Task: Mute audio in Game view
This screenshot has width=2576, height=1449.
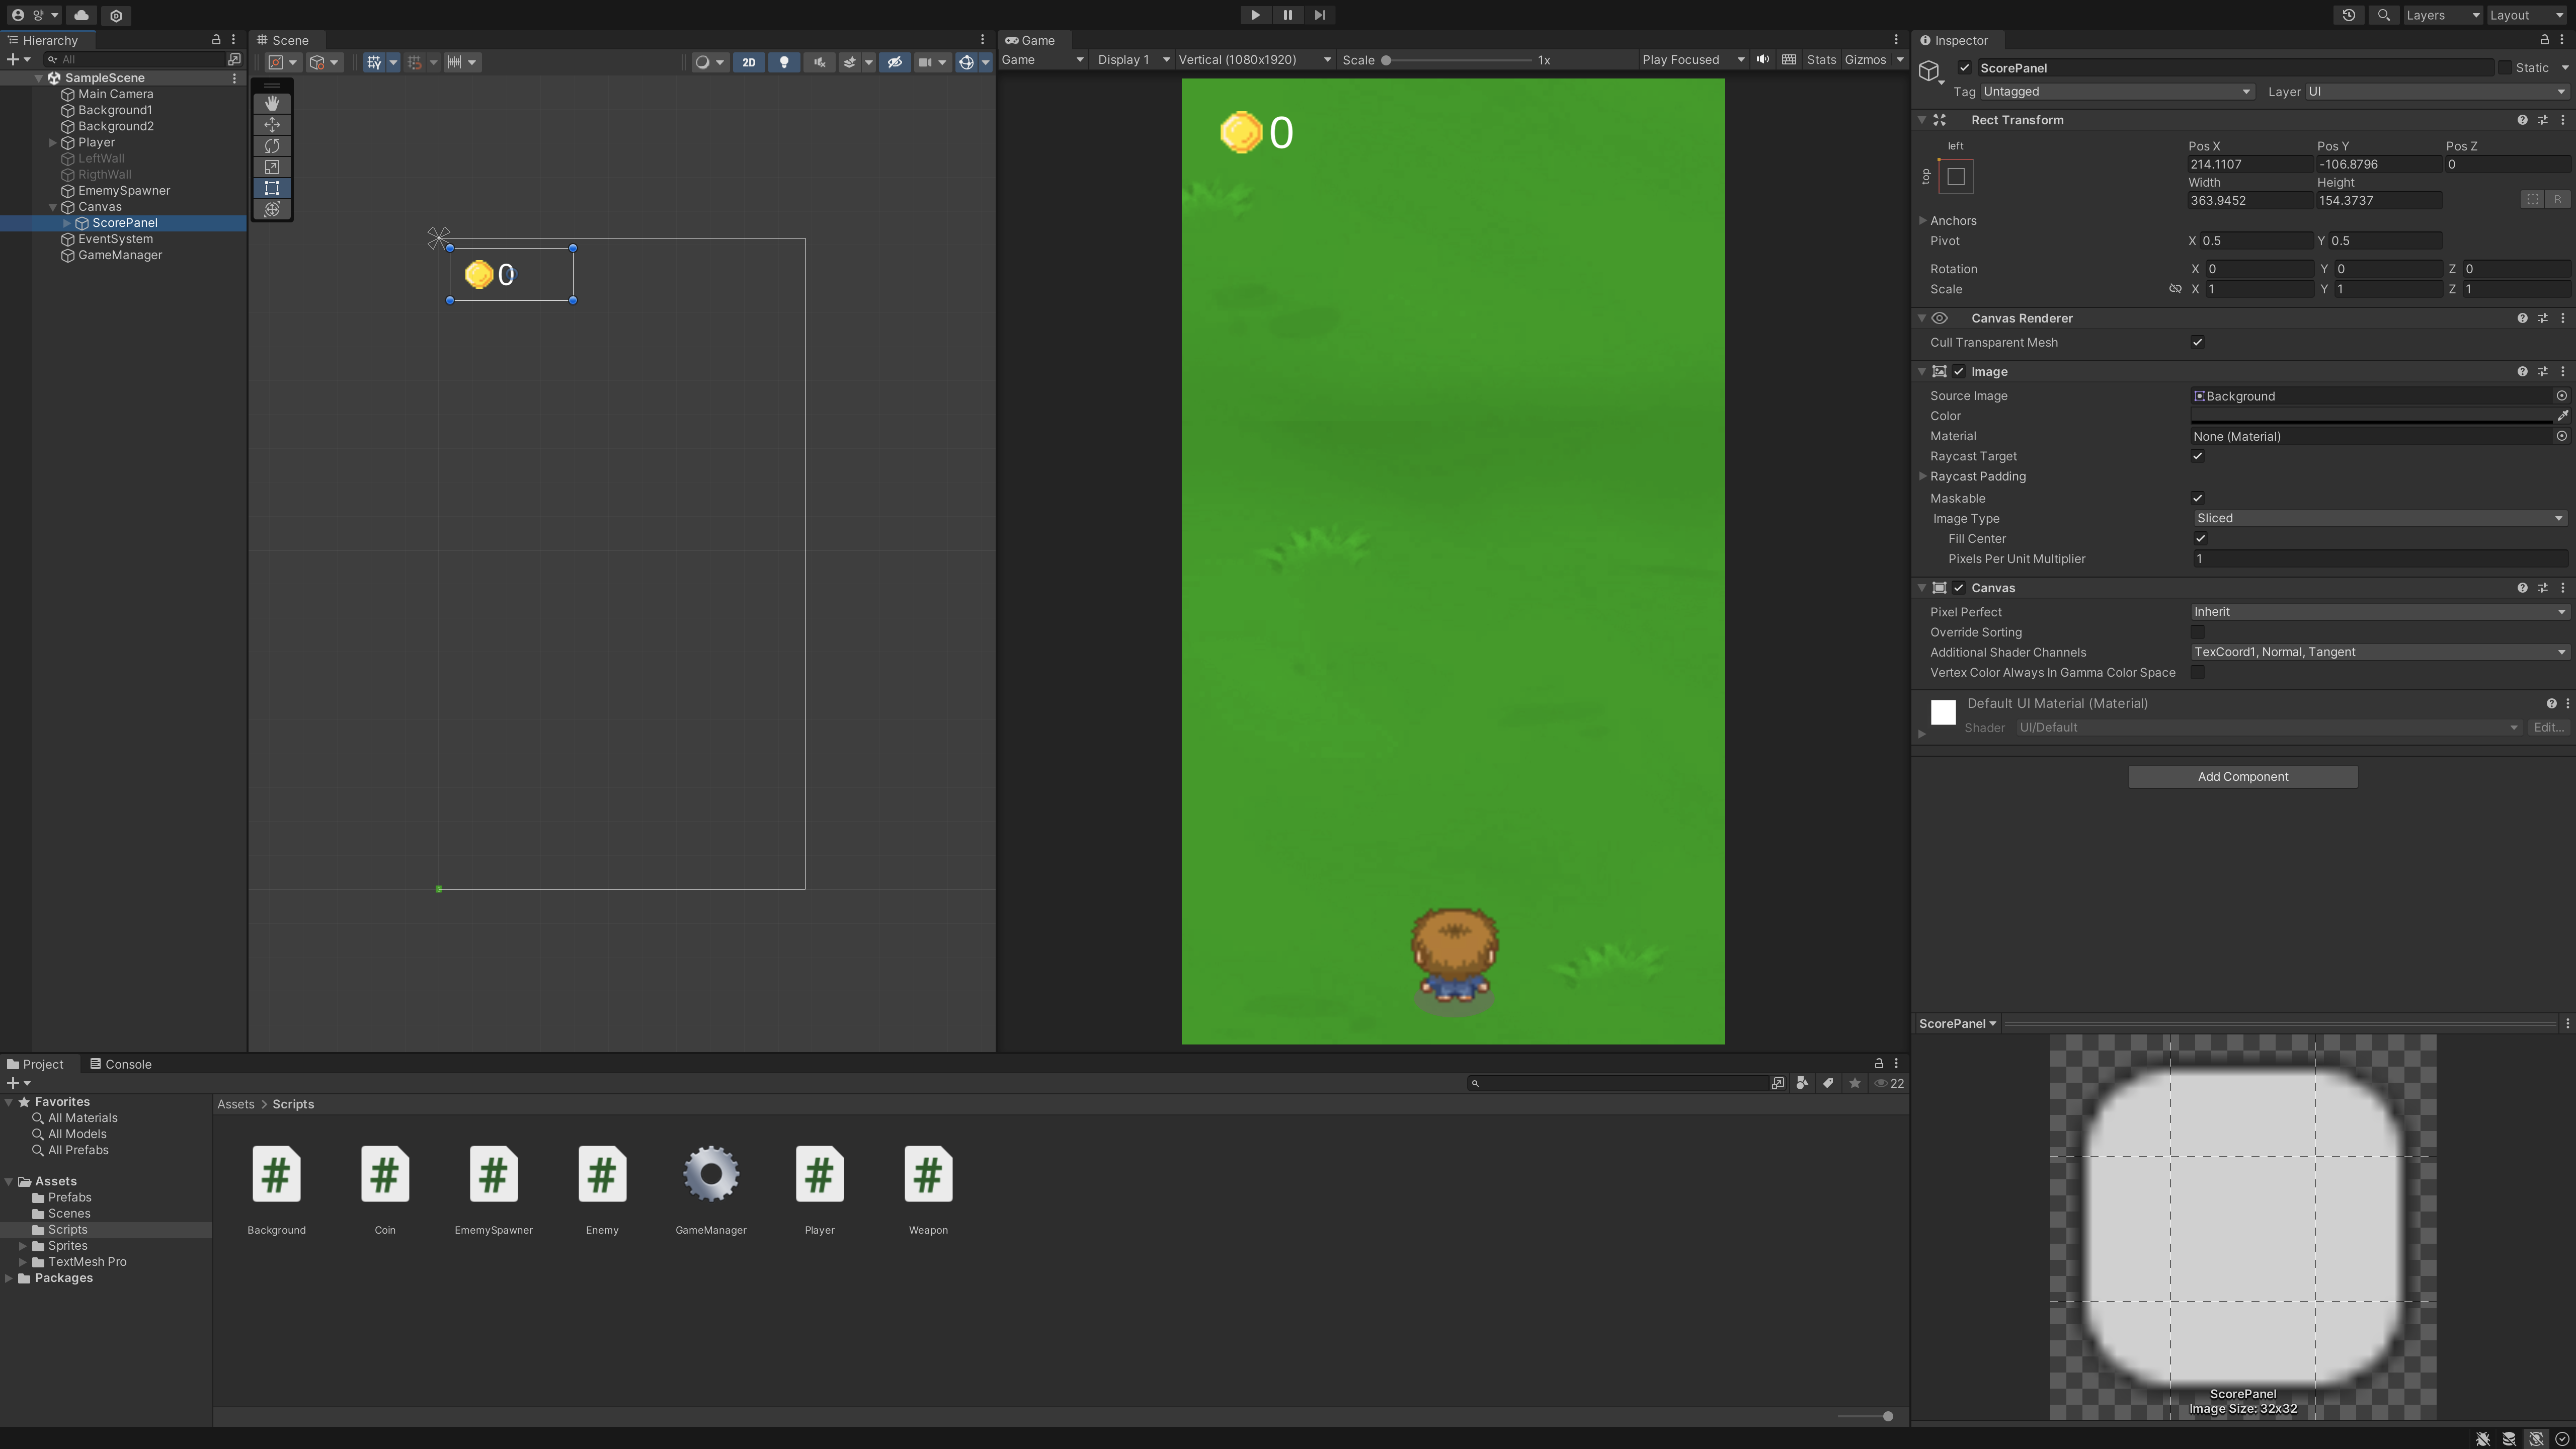Action: click(x=1762, y=59)
